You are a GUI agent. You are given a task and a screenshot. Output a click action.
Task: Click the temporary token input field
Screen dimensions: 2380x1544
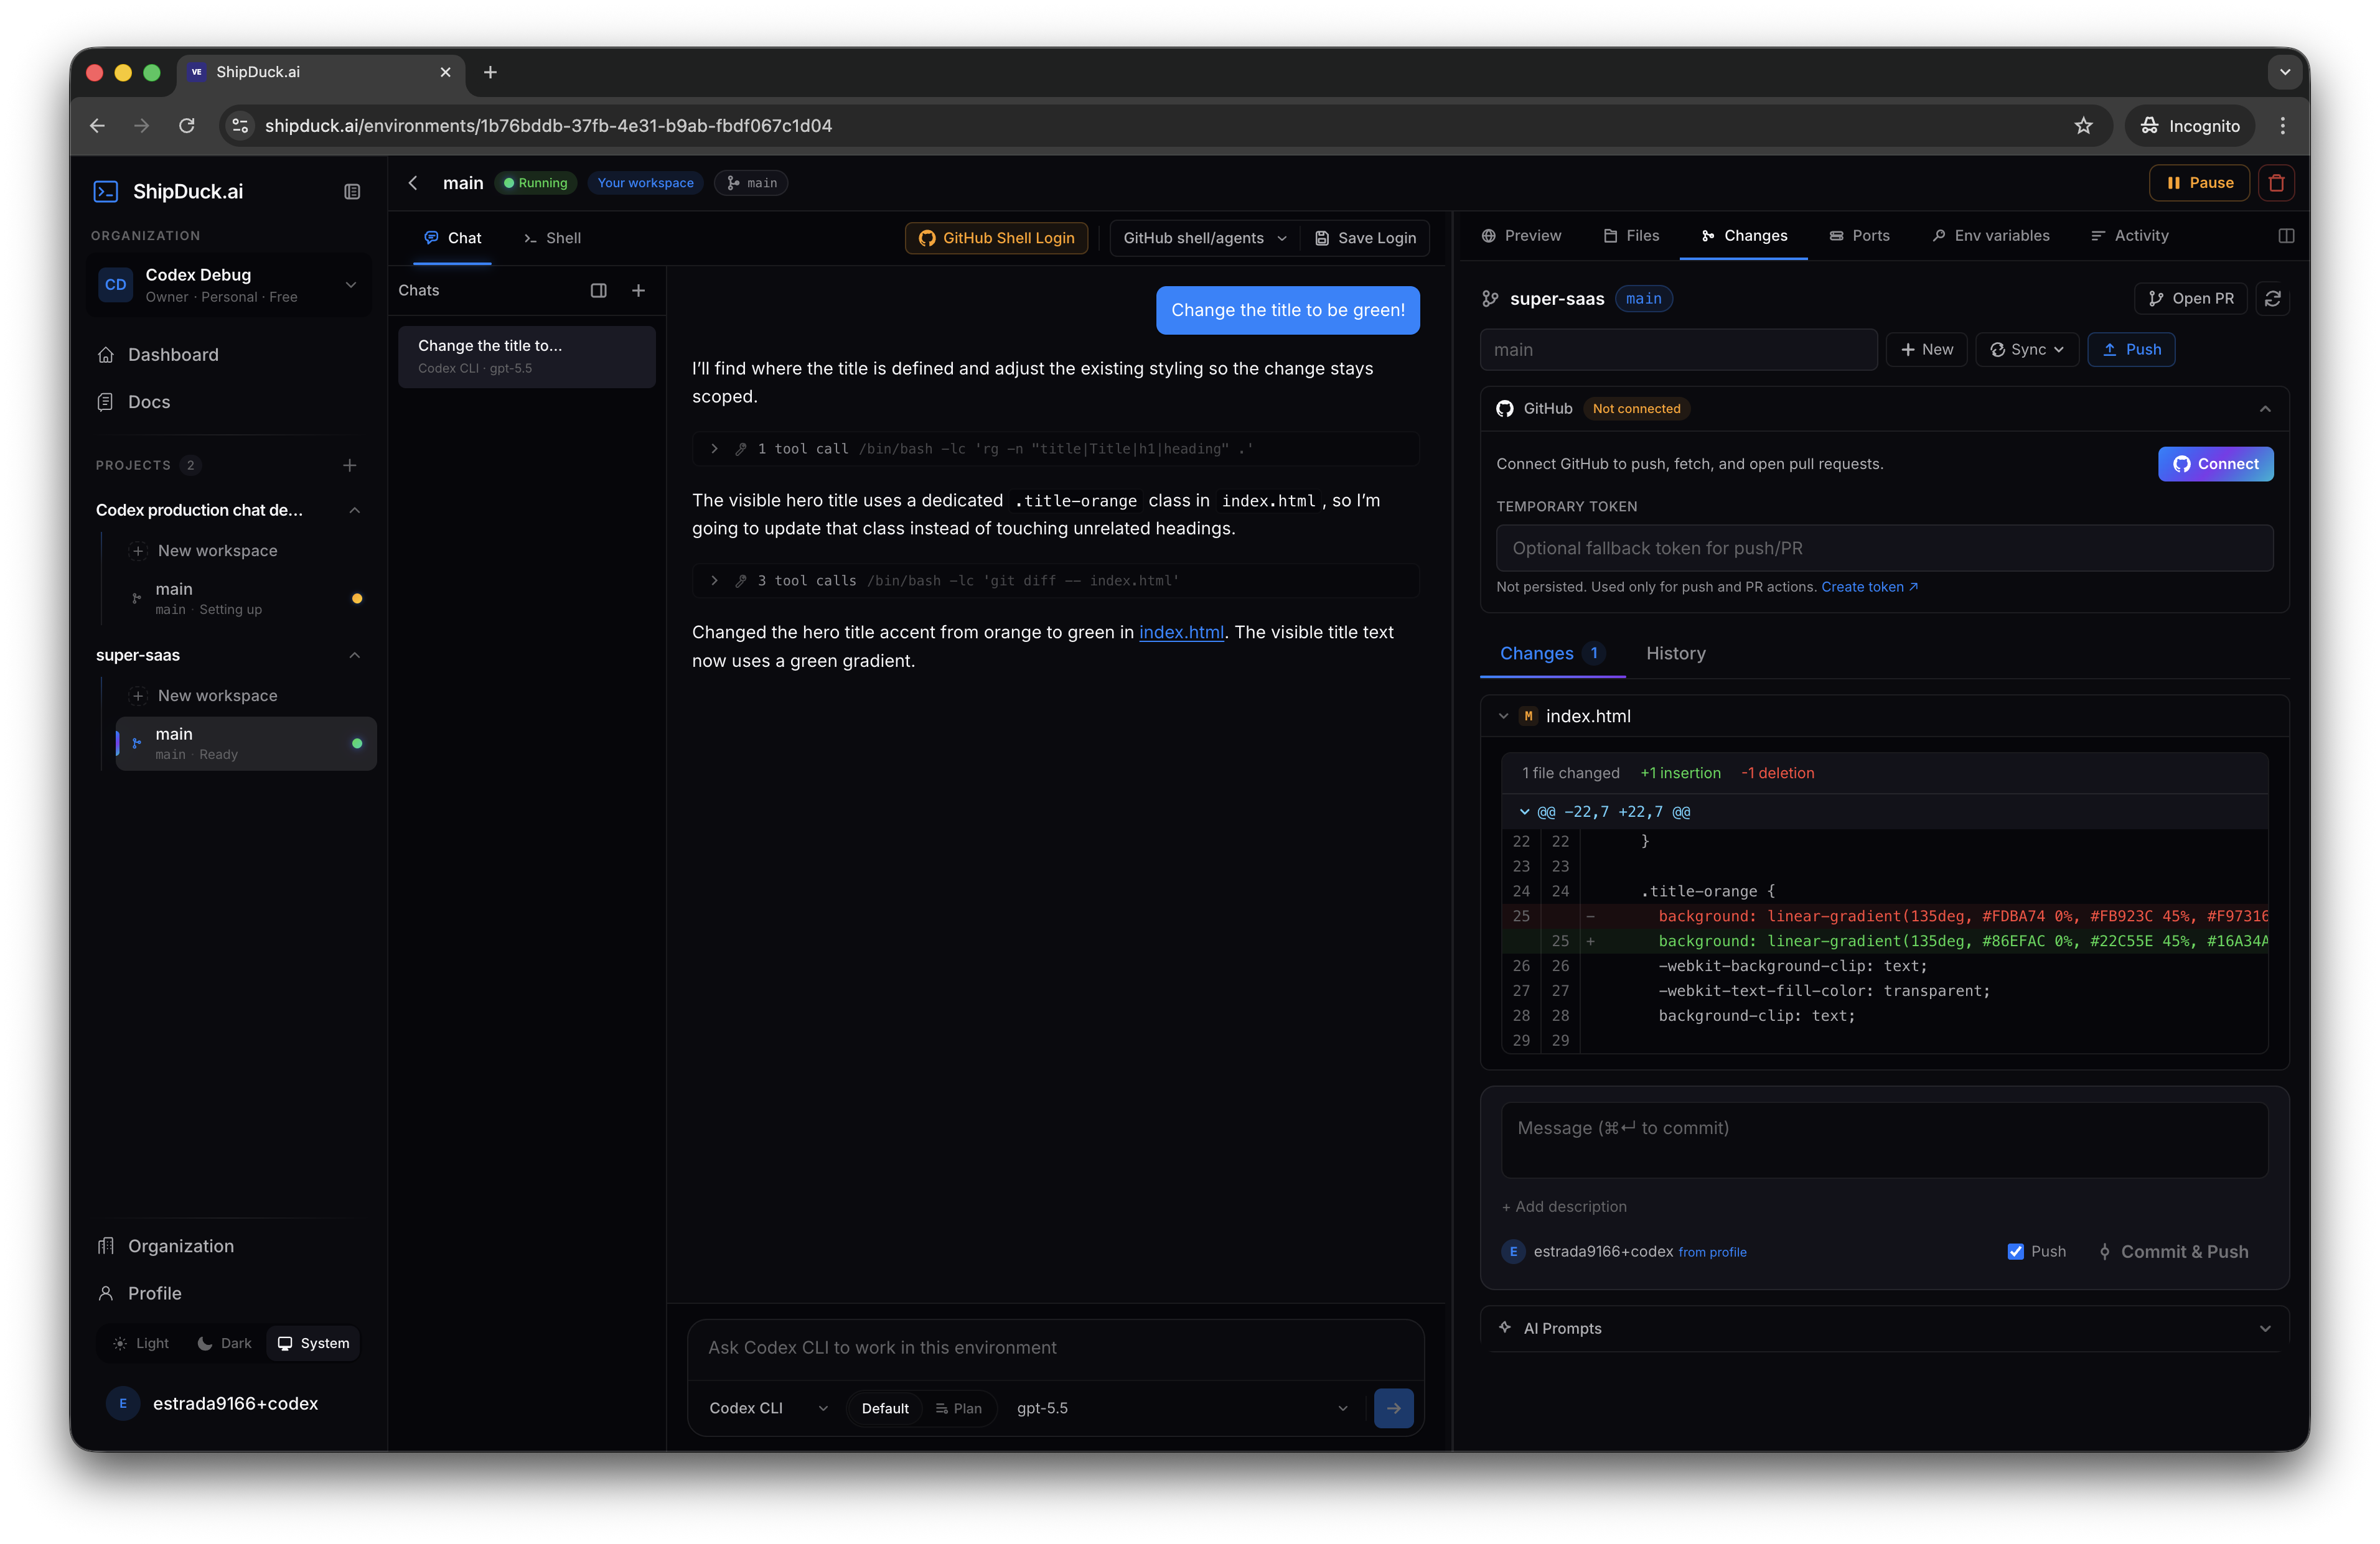pyautogui.click(x=1884, y=547)
